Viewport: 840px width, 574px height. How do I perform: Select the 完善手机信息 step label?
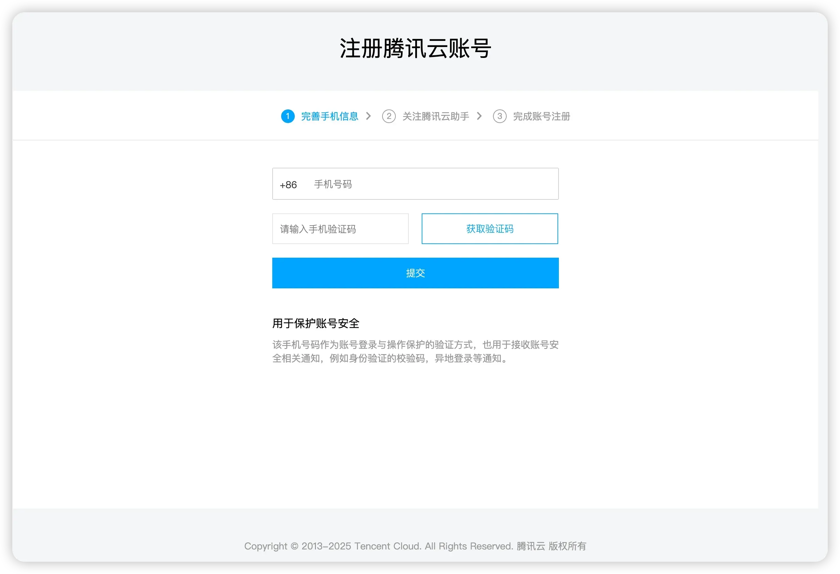coord(329,116)
